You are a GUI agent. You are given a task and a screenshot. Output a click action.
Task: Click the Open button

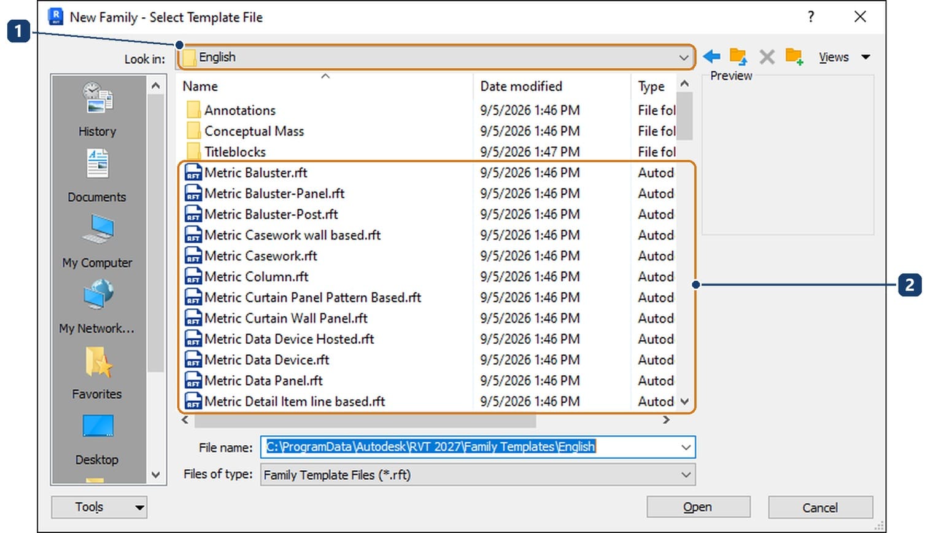[x=698, y=507]
